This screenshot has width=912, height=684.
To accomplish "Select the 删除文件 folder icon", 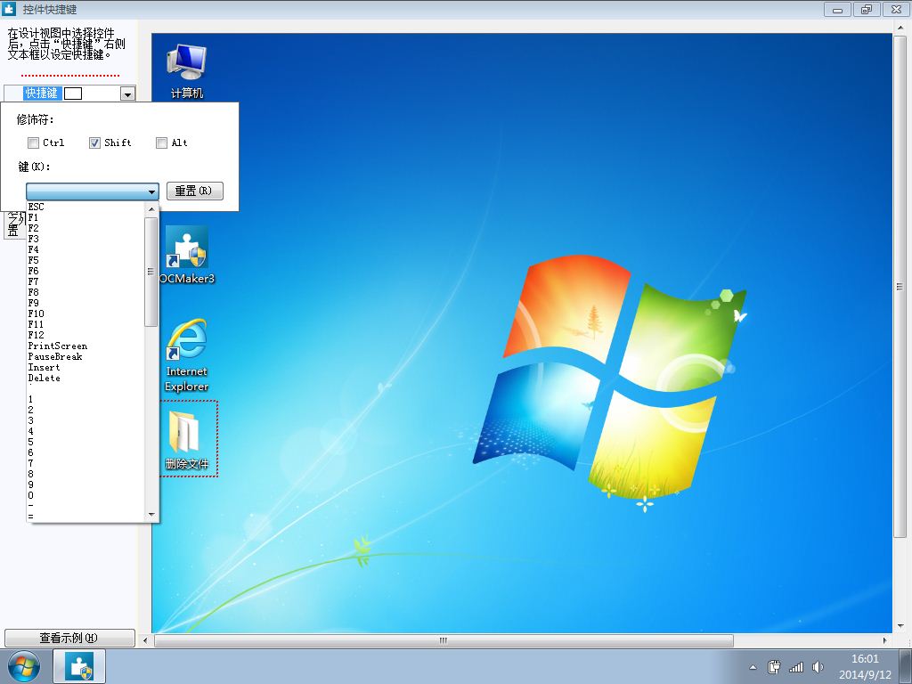I will pos(187,440).
